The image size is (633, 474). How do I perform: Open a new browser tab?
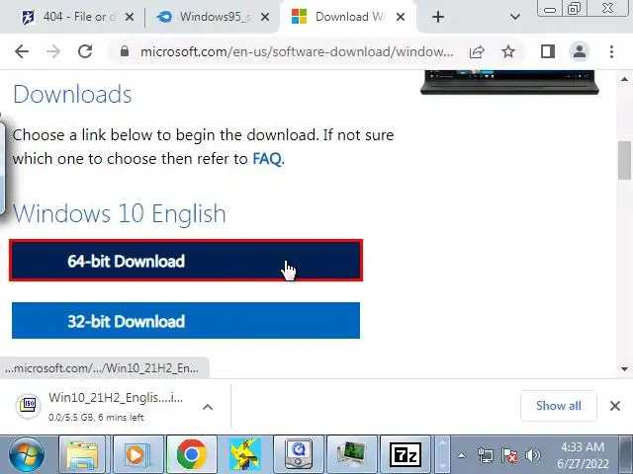click(438, 17)
